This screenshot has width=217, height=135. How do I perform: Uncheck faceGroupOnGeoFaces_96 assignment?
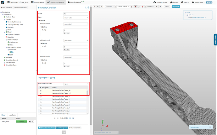click(x=41, y=91)
